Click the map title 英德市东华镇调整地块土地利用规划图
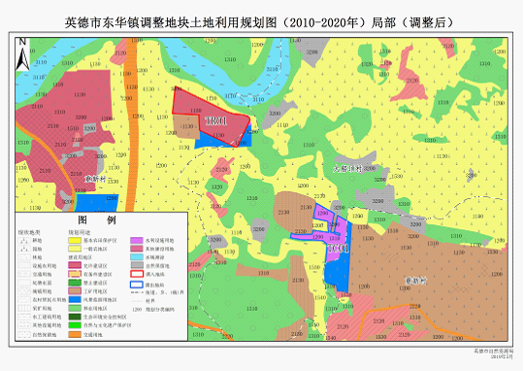The image size is (524, 371). (171, 22)
